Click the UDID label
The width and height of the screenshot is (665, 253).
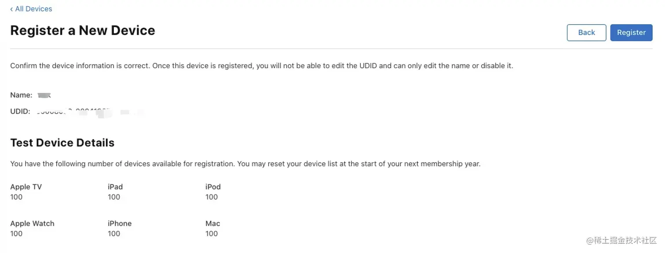(x=20, y=112)
